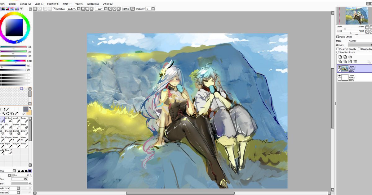Image resolution: width=372 pixels, height=195 pixels.
Task: Select the Deselect tool
Action: click(x=9, y=133)
